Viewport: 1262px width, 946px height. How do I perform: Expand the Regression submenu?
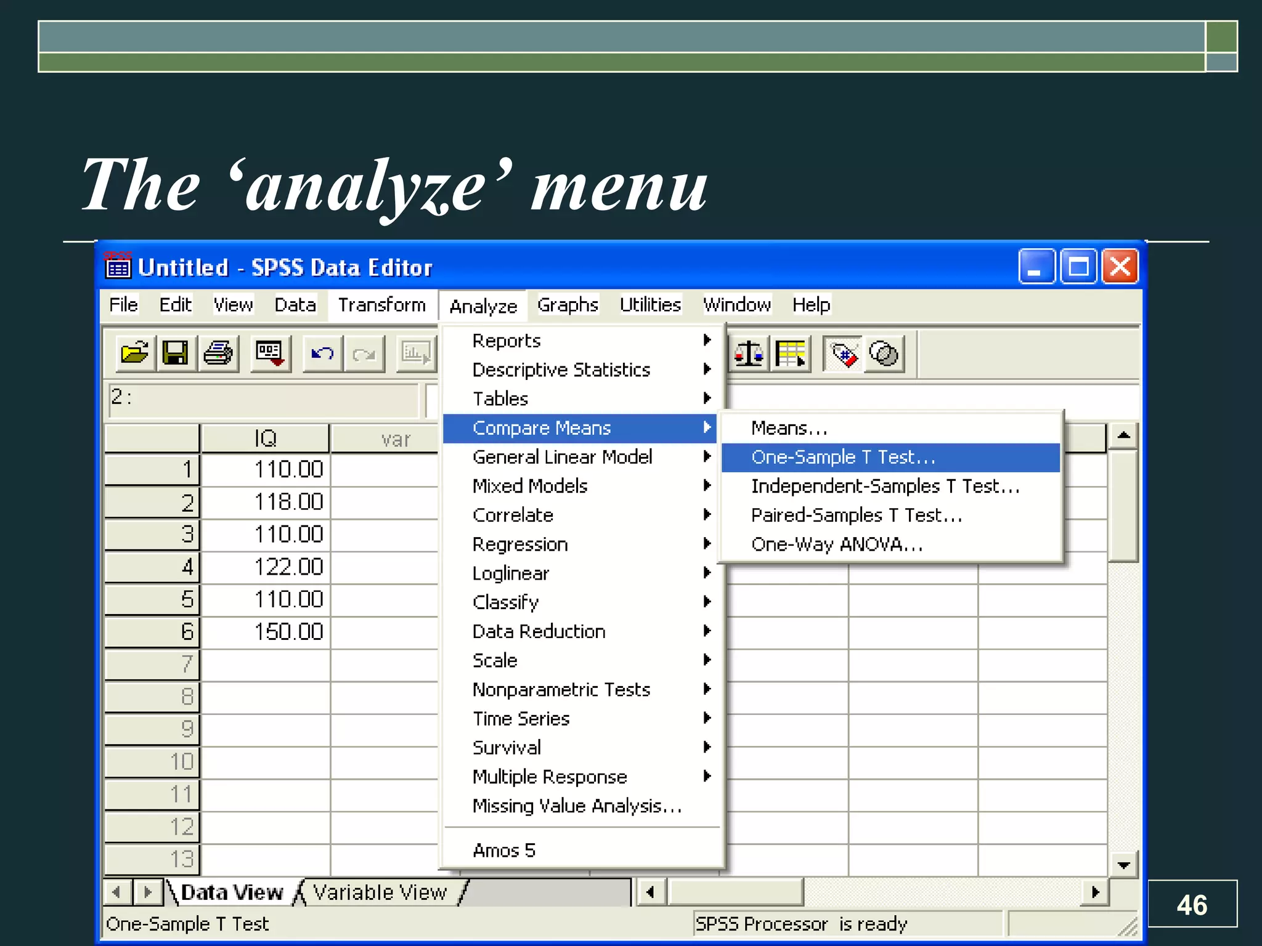click(x=579, y=544)
